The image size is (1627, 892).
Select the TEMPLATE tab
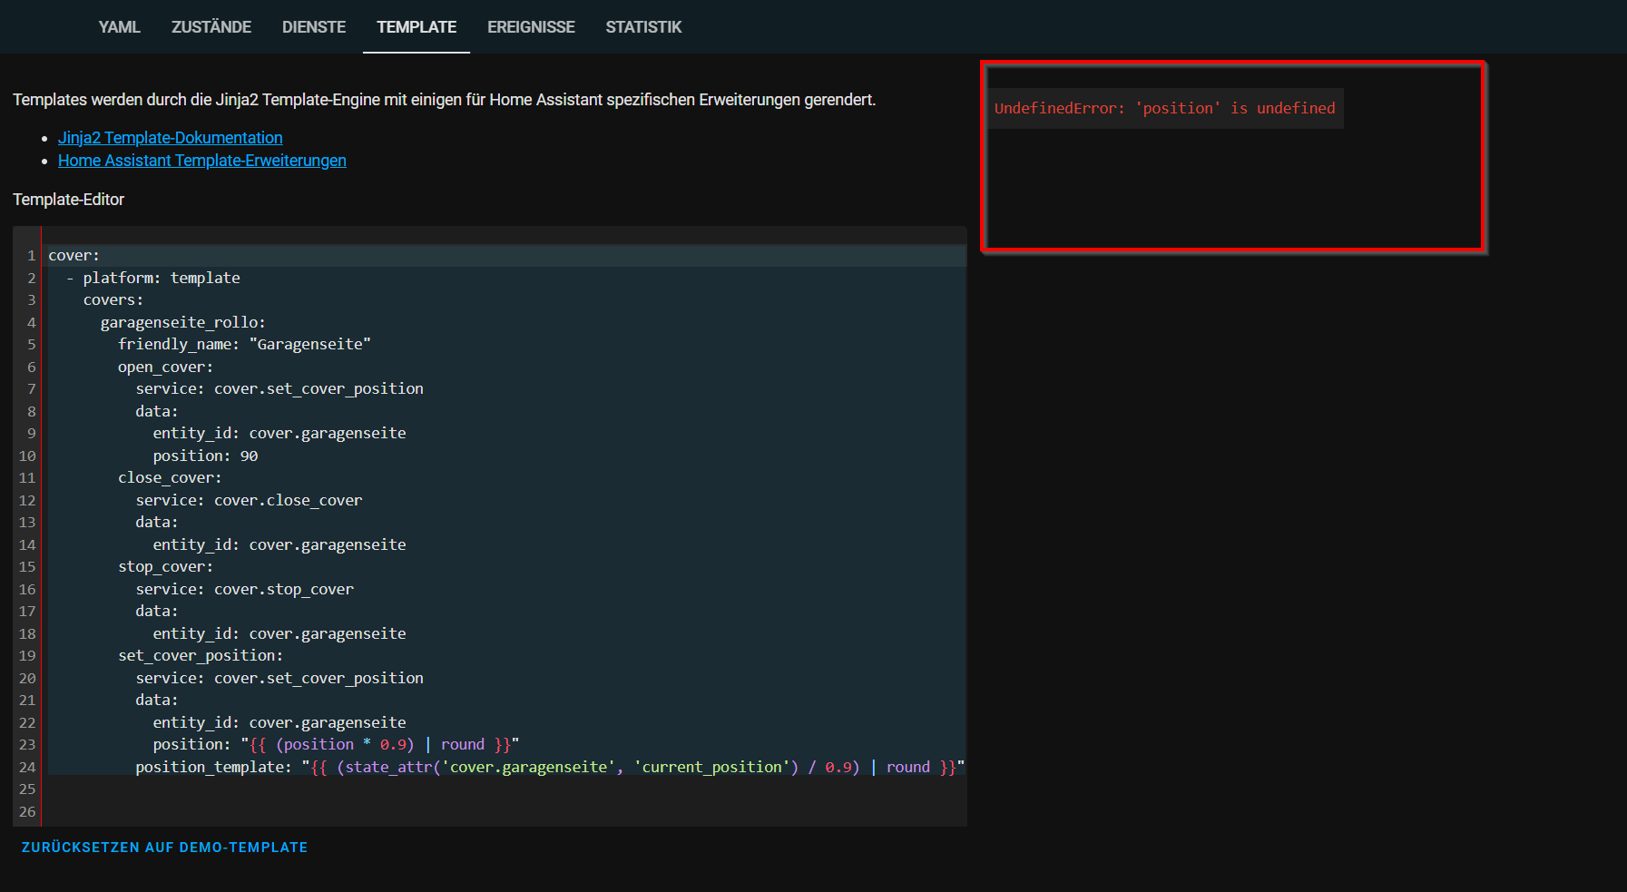417,27
